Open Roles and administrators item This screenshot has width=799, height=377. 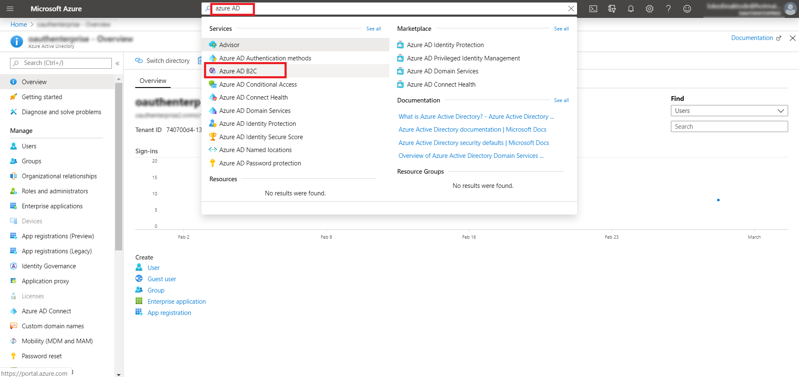57,191
